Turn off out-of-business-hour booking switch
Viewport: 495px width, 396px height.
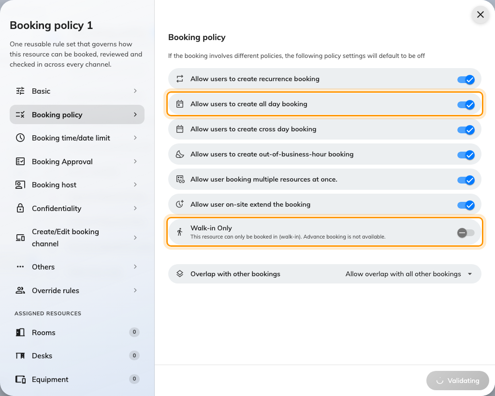[466, 155]
